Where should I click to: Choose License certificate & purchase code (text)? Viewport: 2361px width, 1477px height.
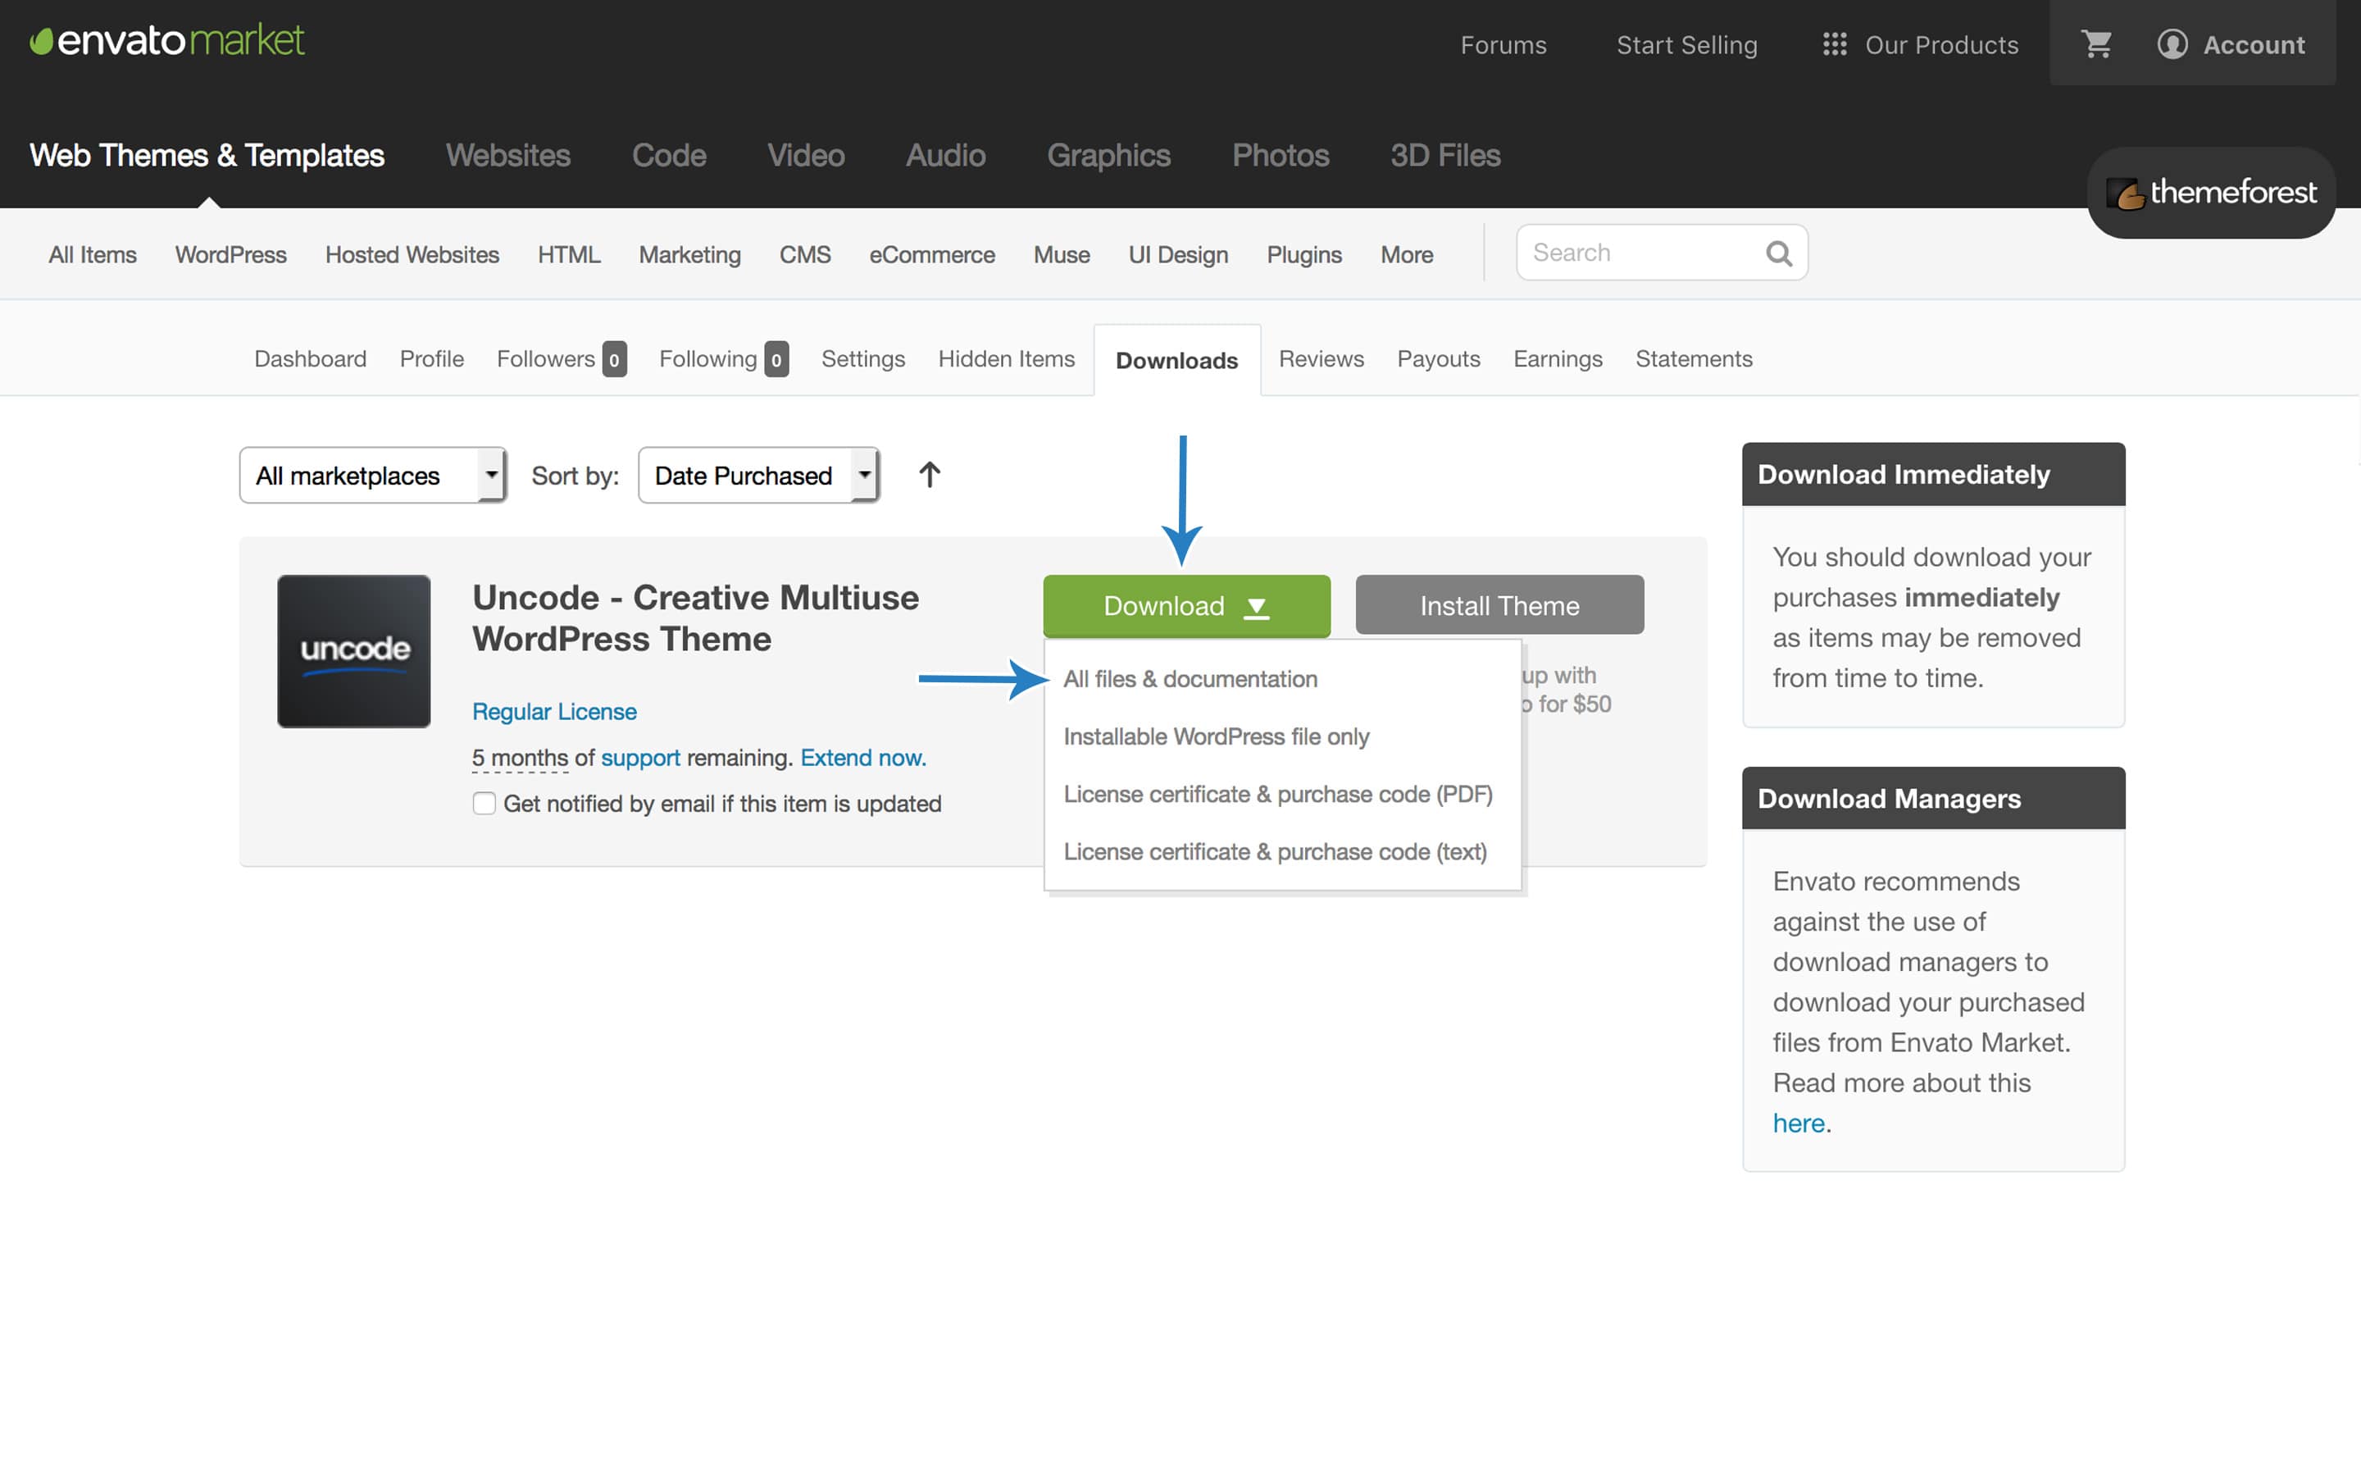tap(1276, 852)
